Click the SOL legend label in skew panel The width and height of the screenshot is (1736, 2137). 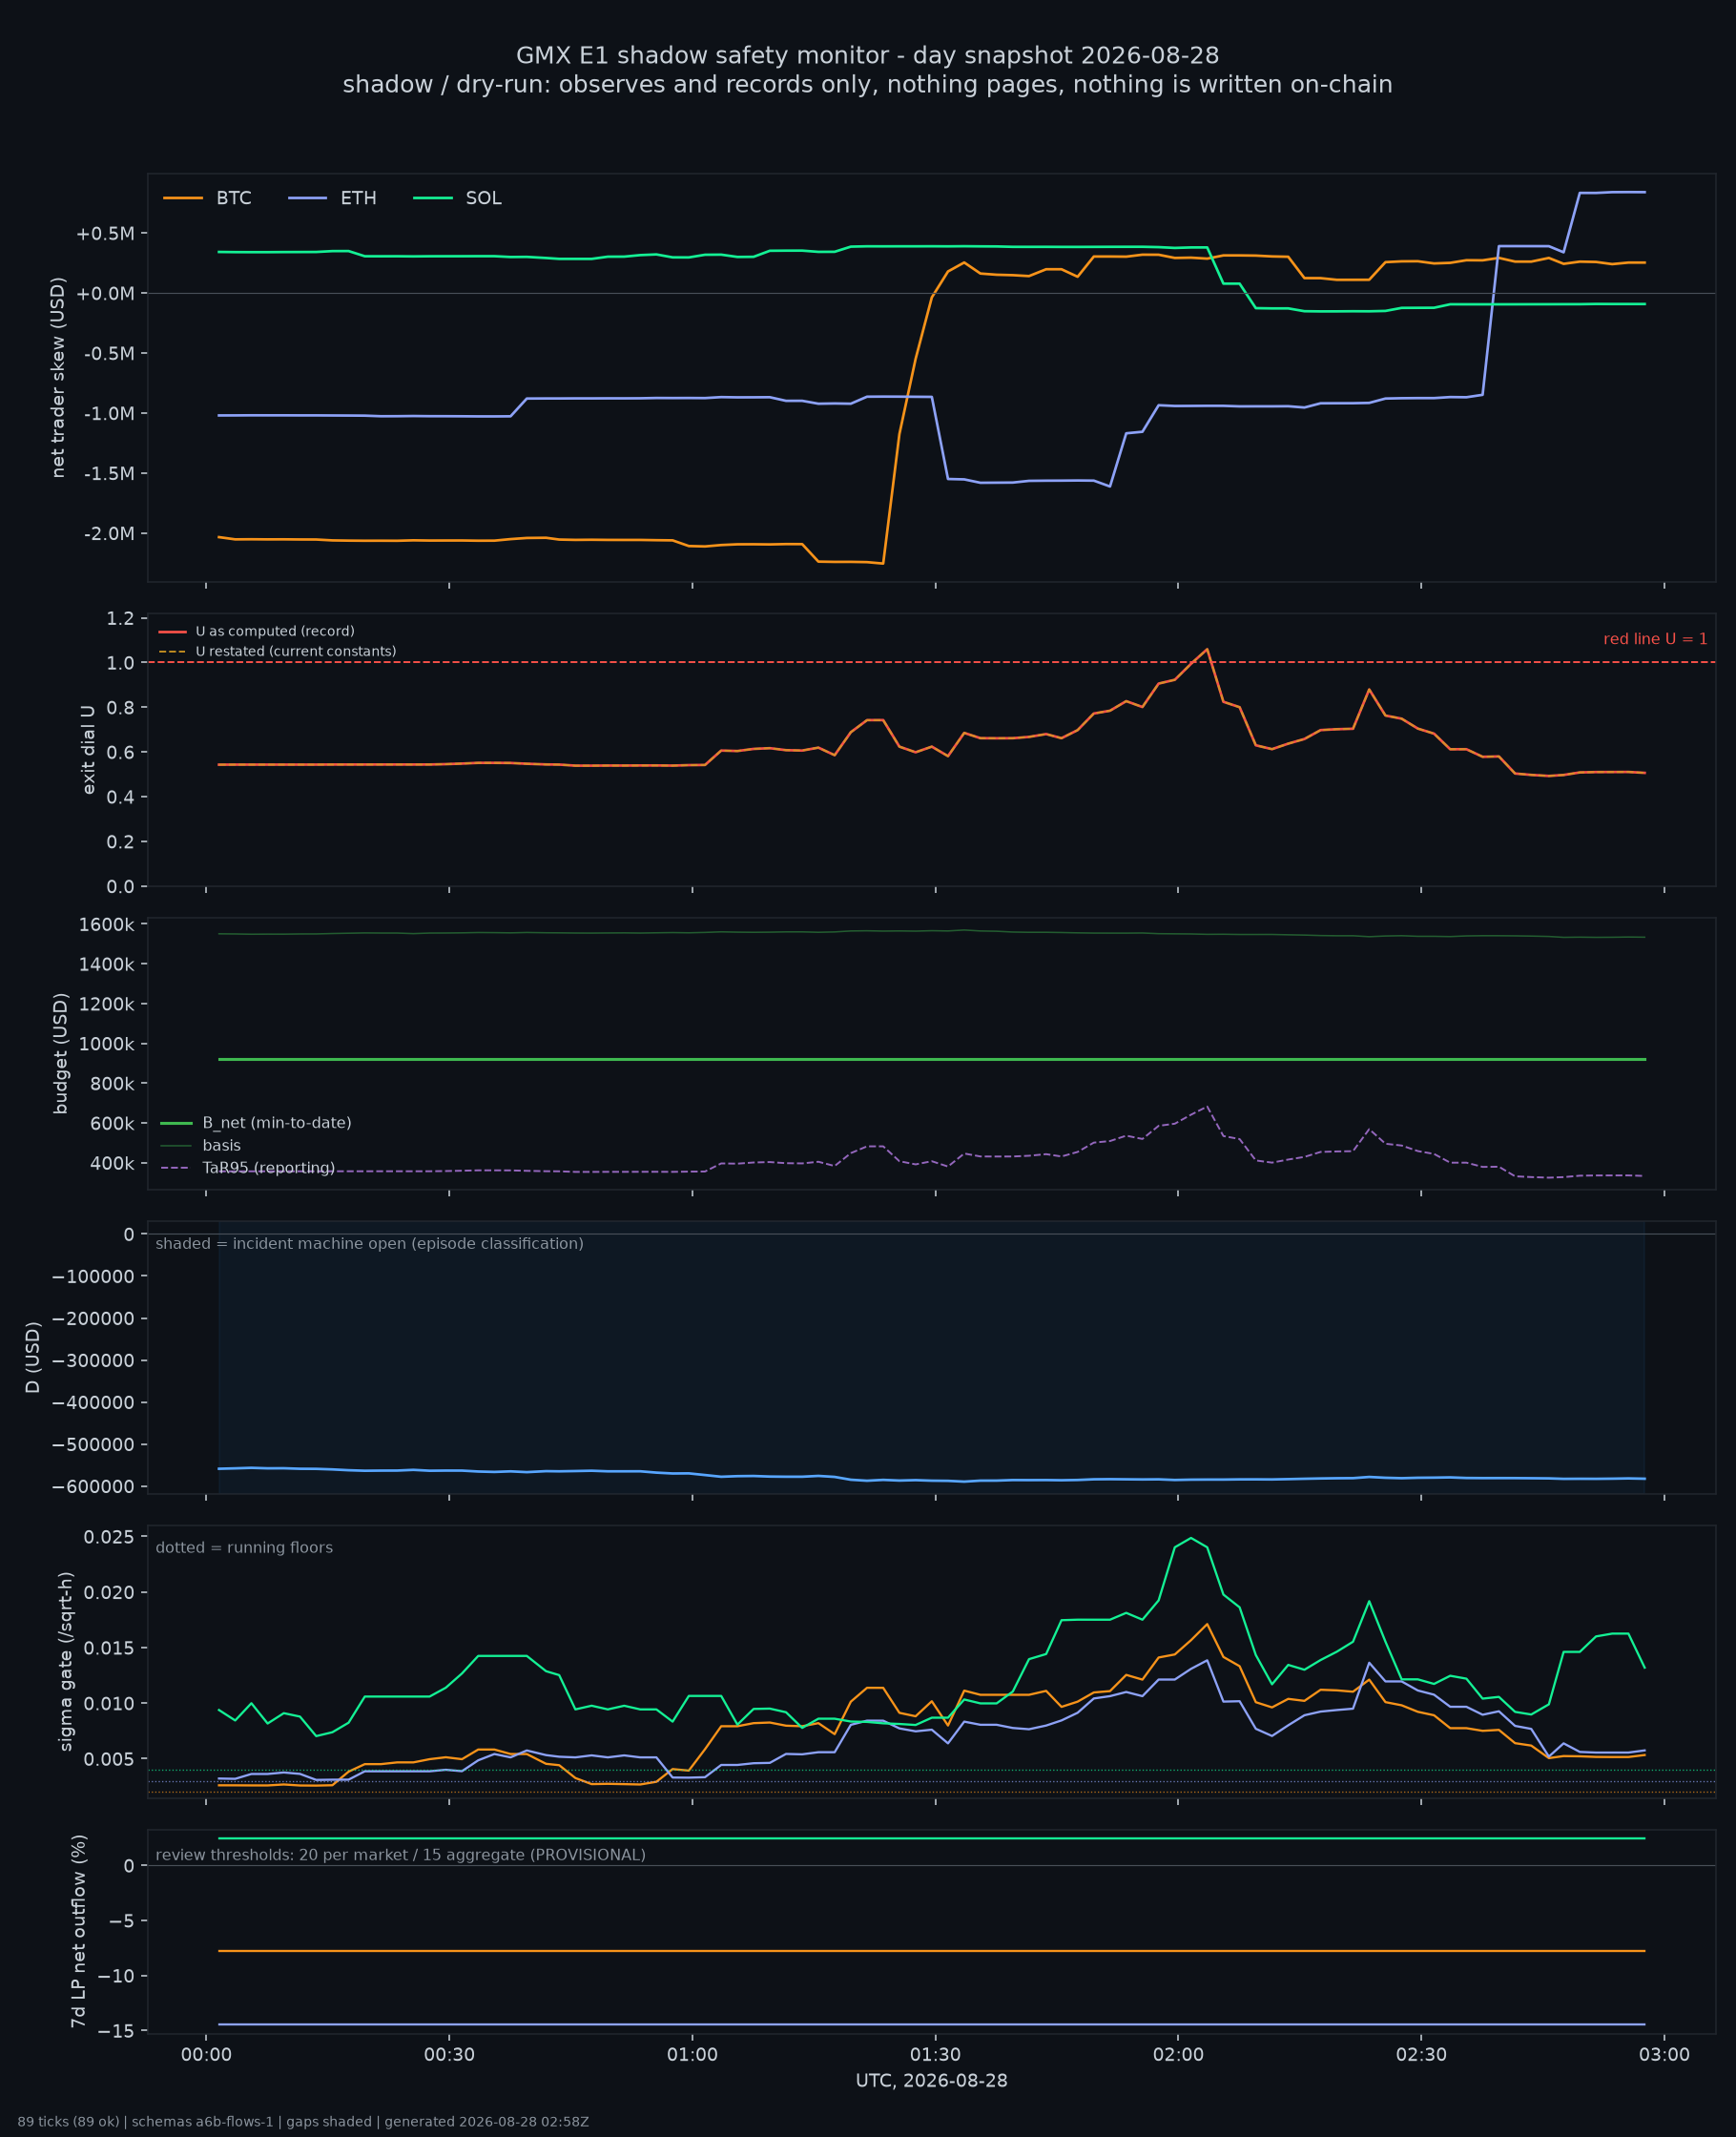[484, 198]
